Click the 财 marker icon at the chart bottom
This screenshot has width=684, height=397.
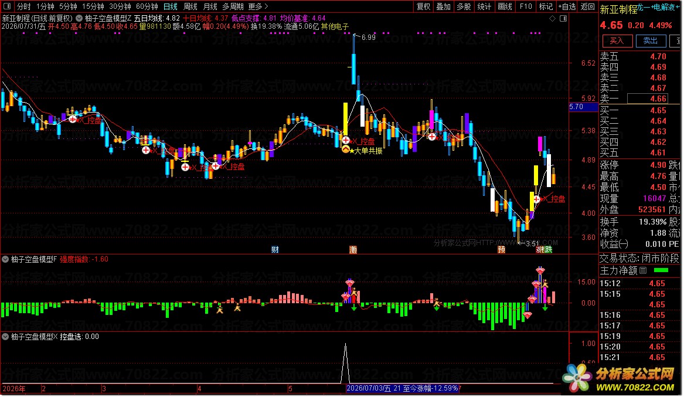click(x=275, y=250)
